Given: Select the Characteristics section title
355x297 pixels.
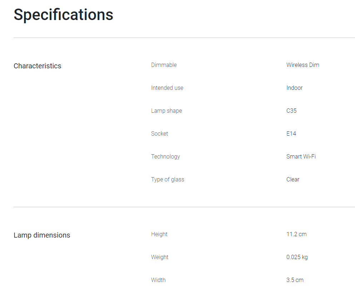Looking at the screenshot, I should 37,66.
